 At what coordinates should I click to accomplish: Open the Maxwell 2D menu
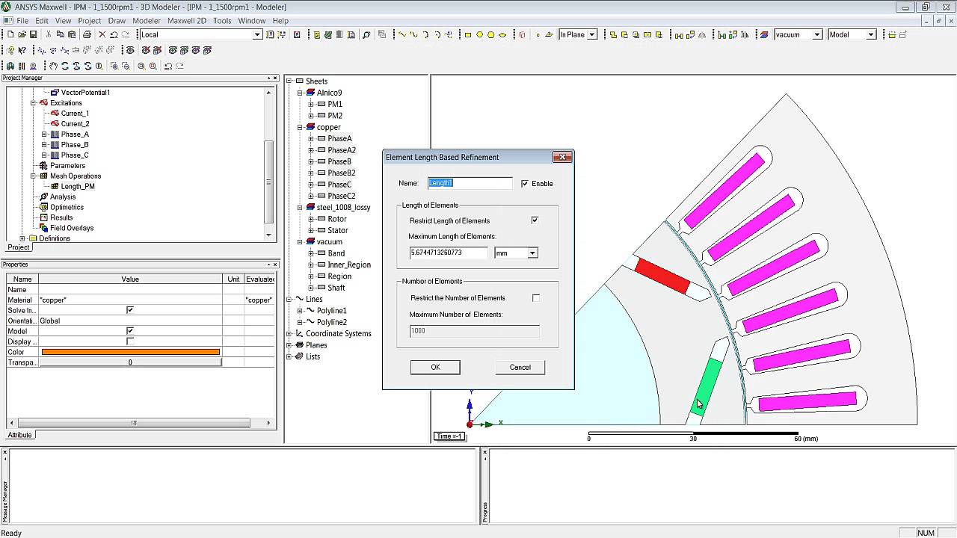[x=187, y=21]
